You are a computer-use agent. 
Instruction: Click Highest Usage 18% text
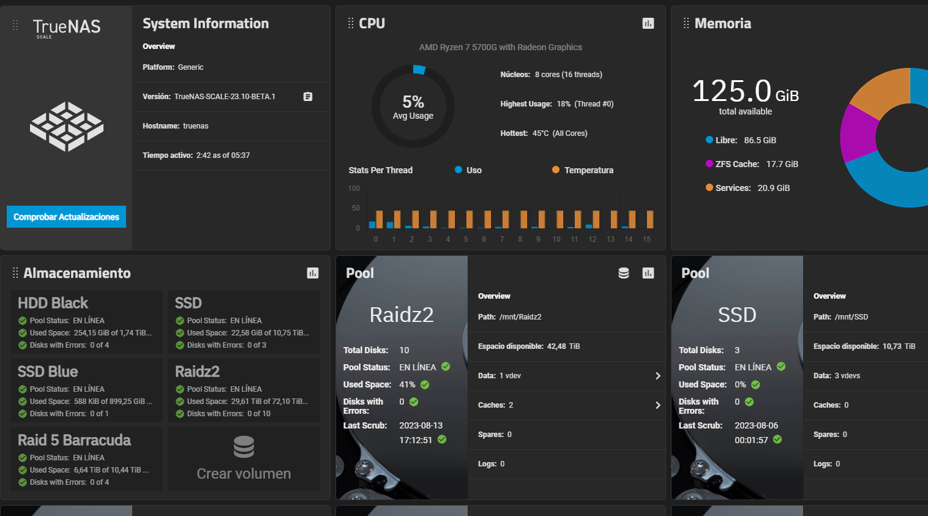click(x=557, y=104)
